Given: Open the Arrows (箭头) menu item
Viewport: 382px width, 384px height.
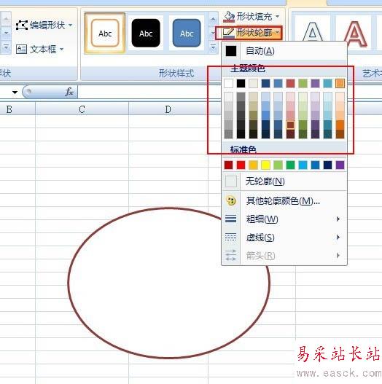Looking at the screenshot, I should click(284, 256).
